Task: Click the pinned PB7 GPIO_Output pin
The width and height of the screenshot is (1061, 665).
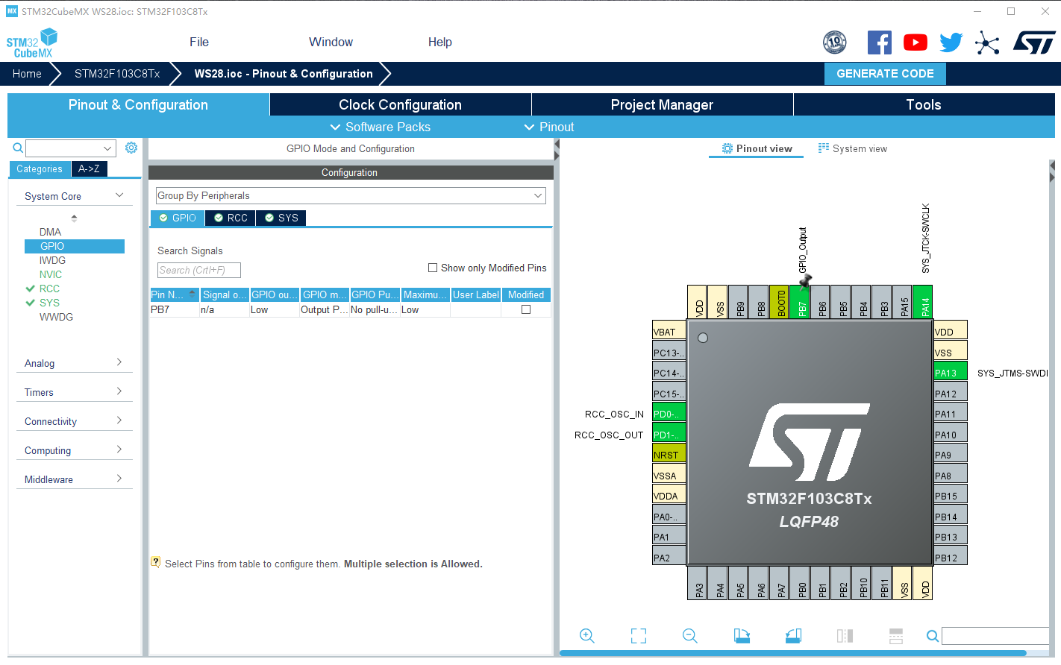Action: tap(799, 302)
